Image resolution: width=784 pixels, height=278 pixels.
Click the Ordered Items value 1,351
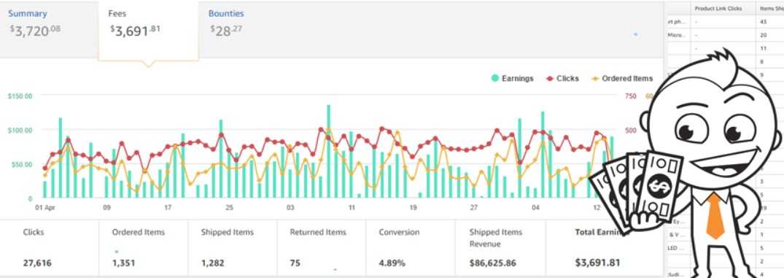[x=123, y=263]
